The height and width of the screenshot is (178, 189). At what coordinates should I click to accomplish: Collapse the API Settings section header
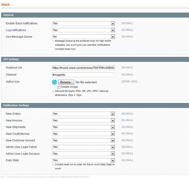(95, 59)
